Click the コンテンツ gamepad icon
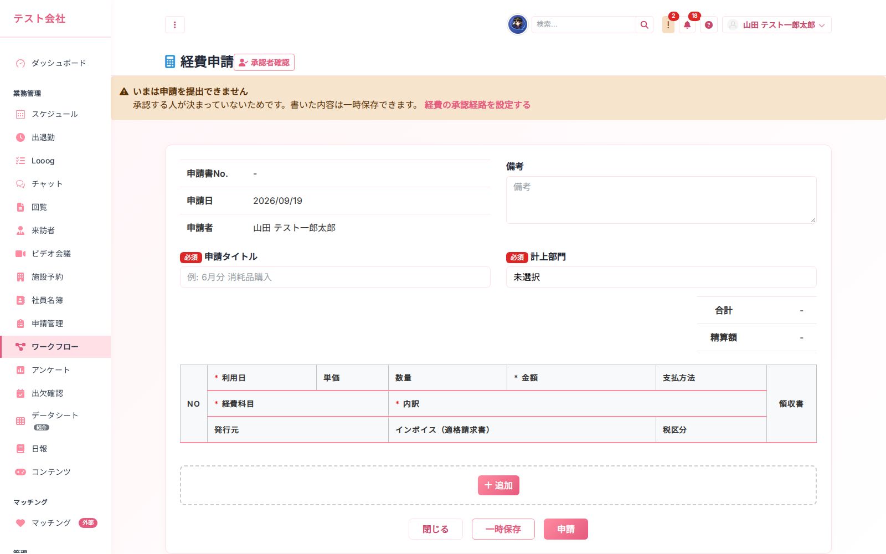The height and width of the screenshot is (554, 886). pyautogui.click(x=20, y=472)
